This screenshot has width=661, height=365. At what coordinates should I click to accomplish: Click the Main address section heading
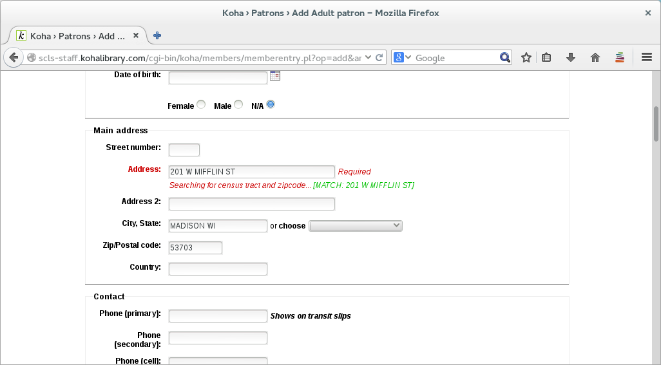(120, 131)
